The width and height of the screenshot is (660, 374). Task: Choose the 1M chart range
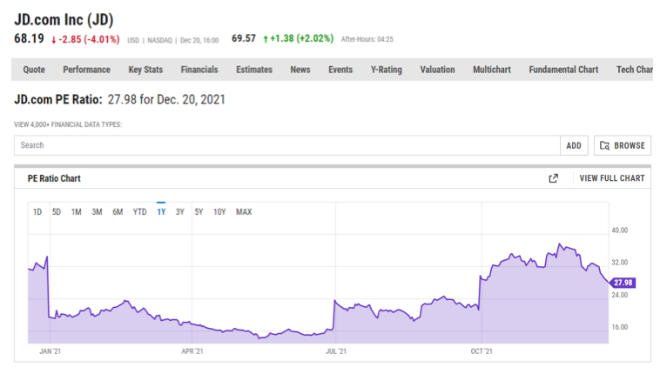tap(76, 212)
